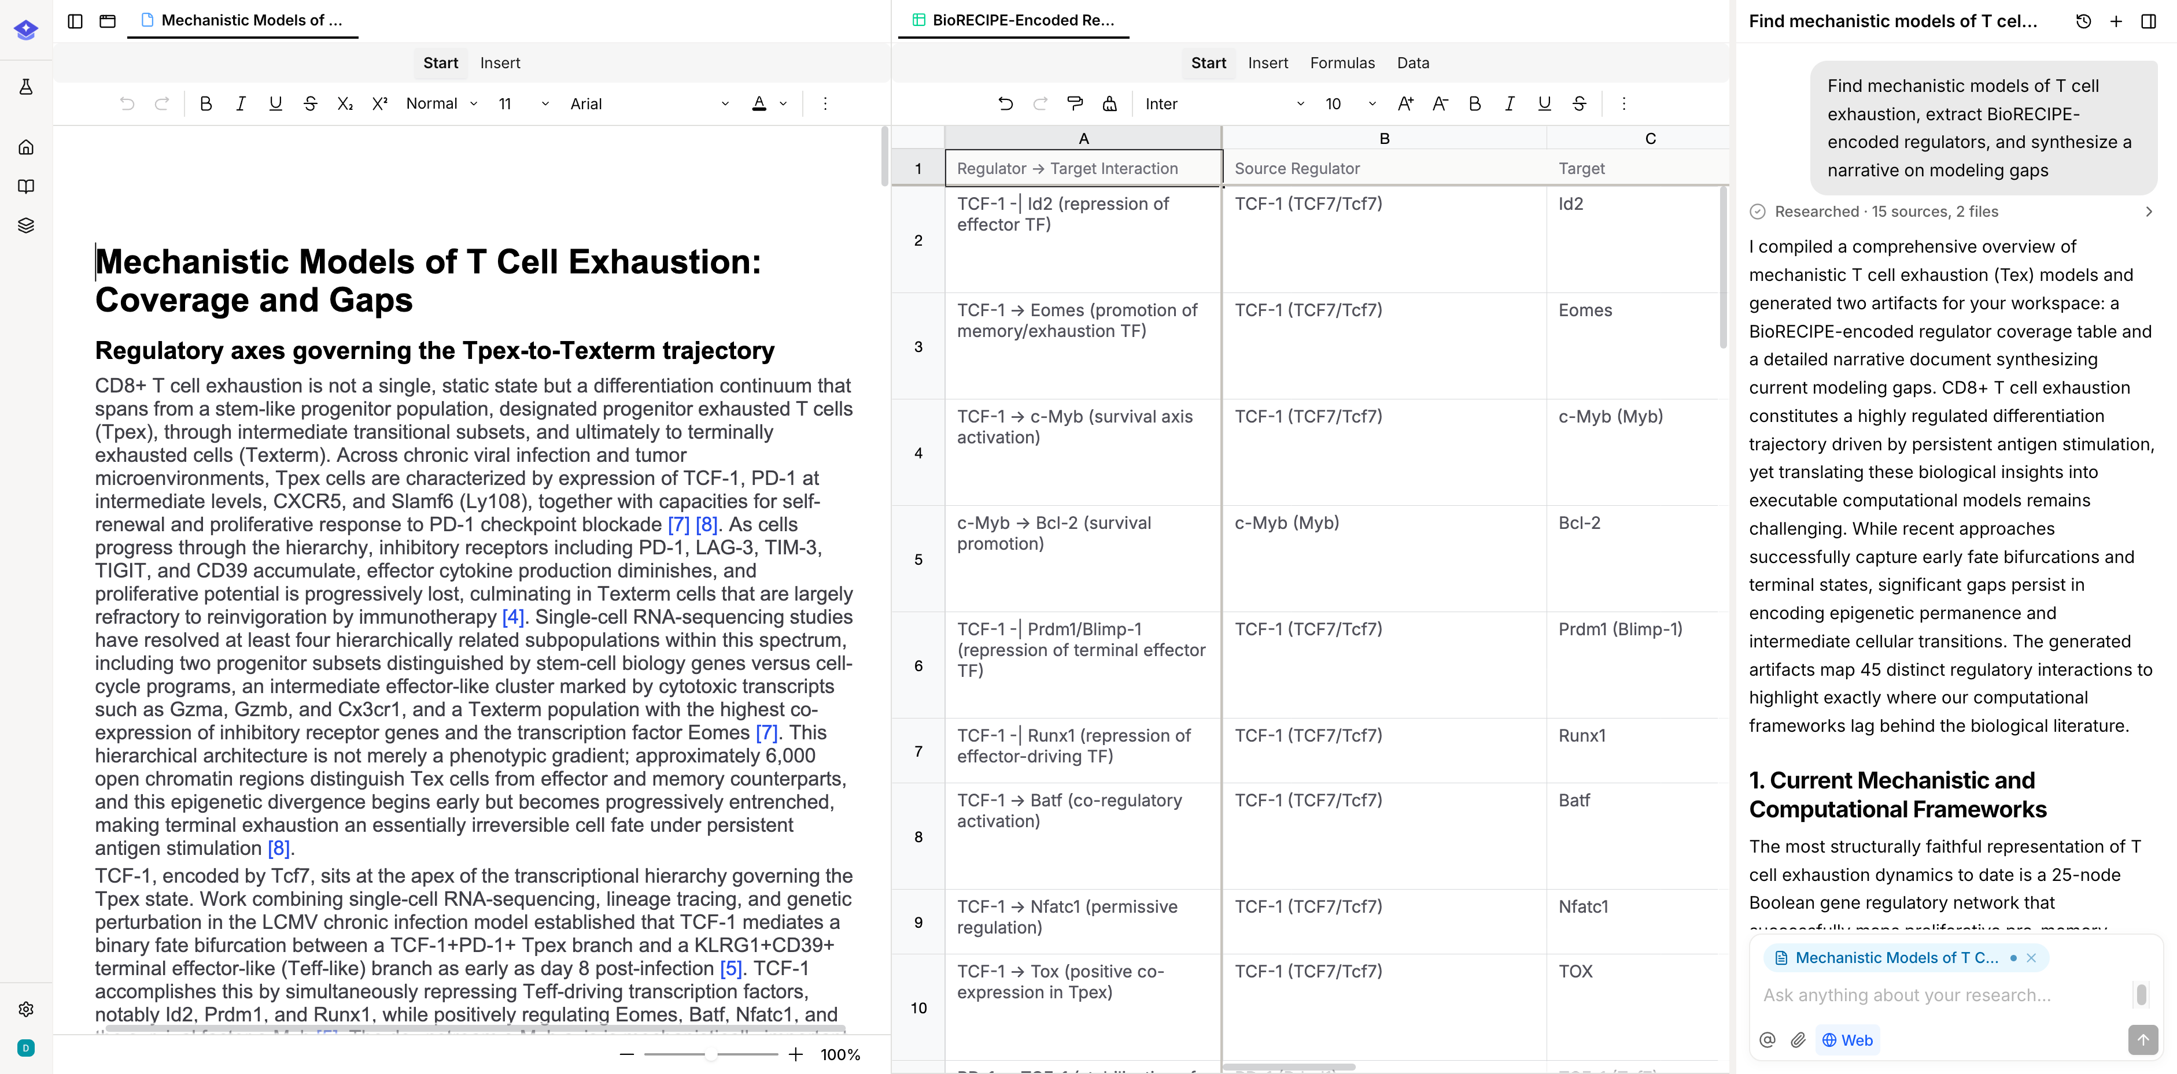The width and height of the screenshot is (2177, 1074).
Task: Undo in the document toolbar
Action: [127, 104]
